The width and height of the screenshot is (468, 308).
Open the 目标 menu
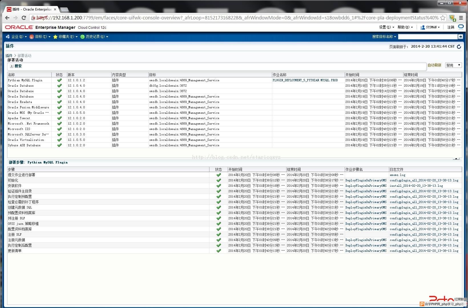(x=40, y=37)
